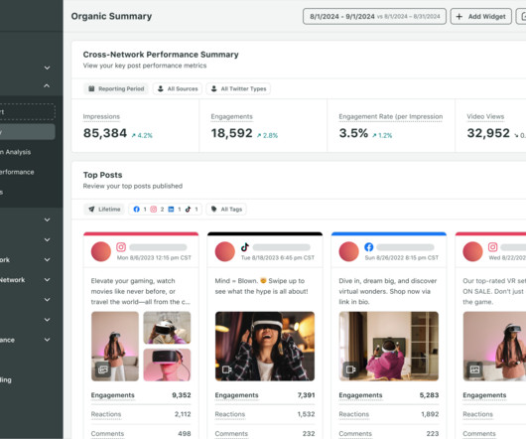Select the Engagements label with 9,352
This screenshot has height=439, width=526.
click(113, 395)
